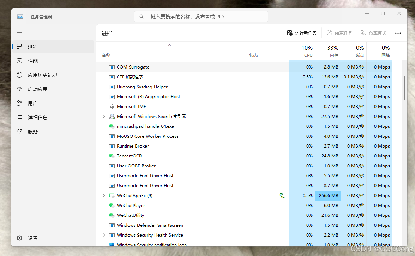Click the Startup apps gauge icon
415x256 pixels.
[19, 89]
